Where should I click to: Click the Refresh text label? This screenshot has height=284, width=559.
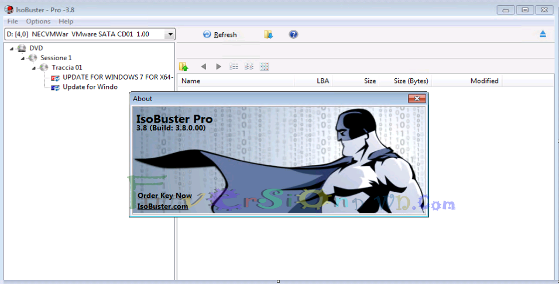point(225,34)
